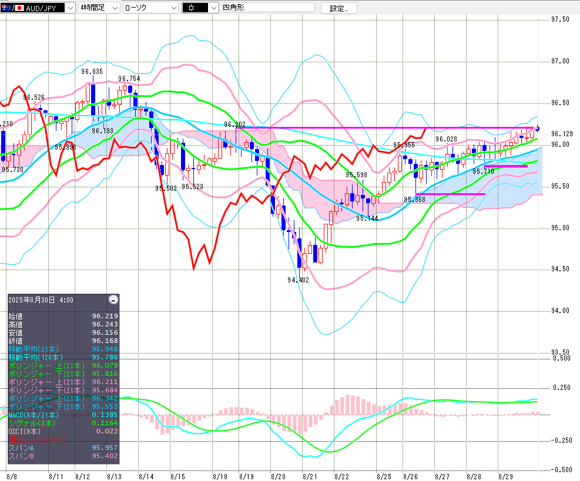Click the 96.526 price label
Viewport: 580px width, 481px height.
(33, 97)
